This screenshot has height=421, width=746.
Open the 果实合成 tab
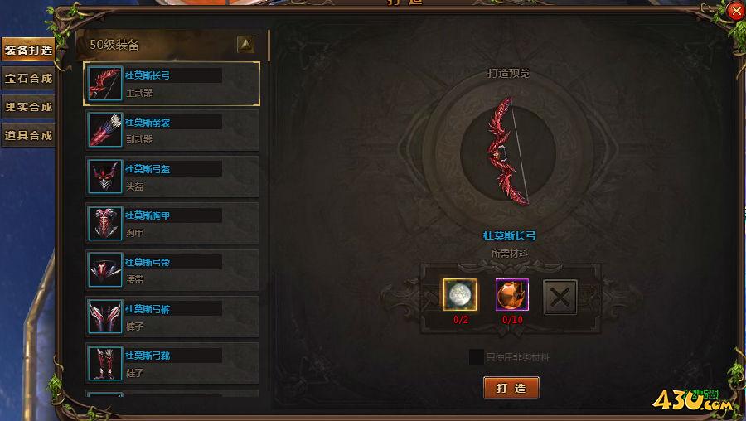(x=27, y=107)
